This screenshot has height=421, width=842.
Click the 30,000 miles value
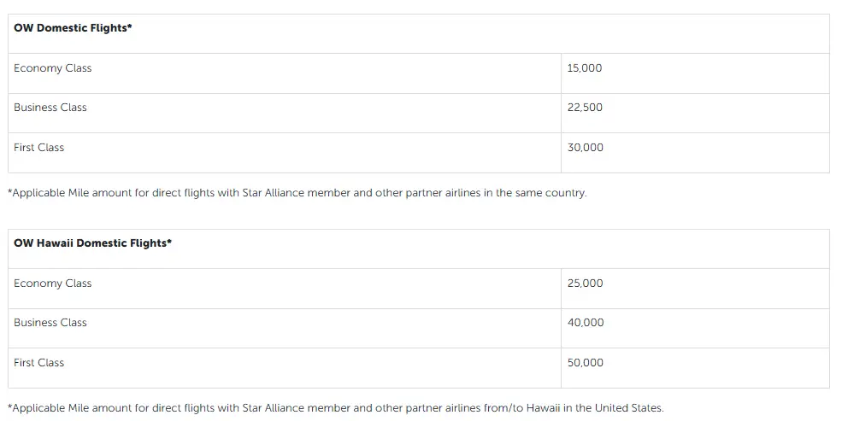585,148
